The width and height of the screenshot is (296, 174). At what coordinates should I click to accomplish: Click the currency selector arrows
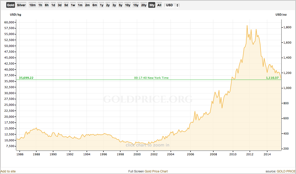pyautogui.click(x=177, y=5)
